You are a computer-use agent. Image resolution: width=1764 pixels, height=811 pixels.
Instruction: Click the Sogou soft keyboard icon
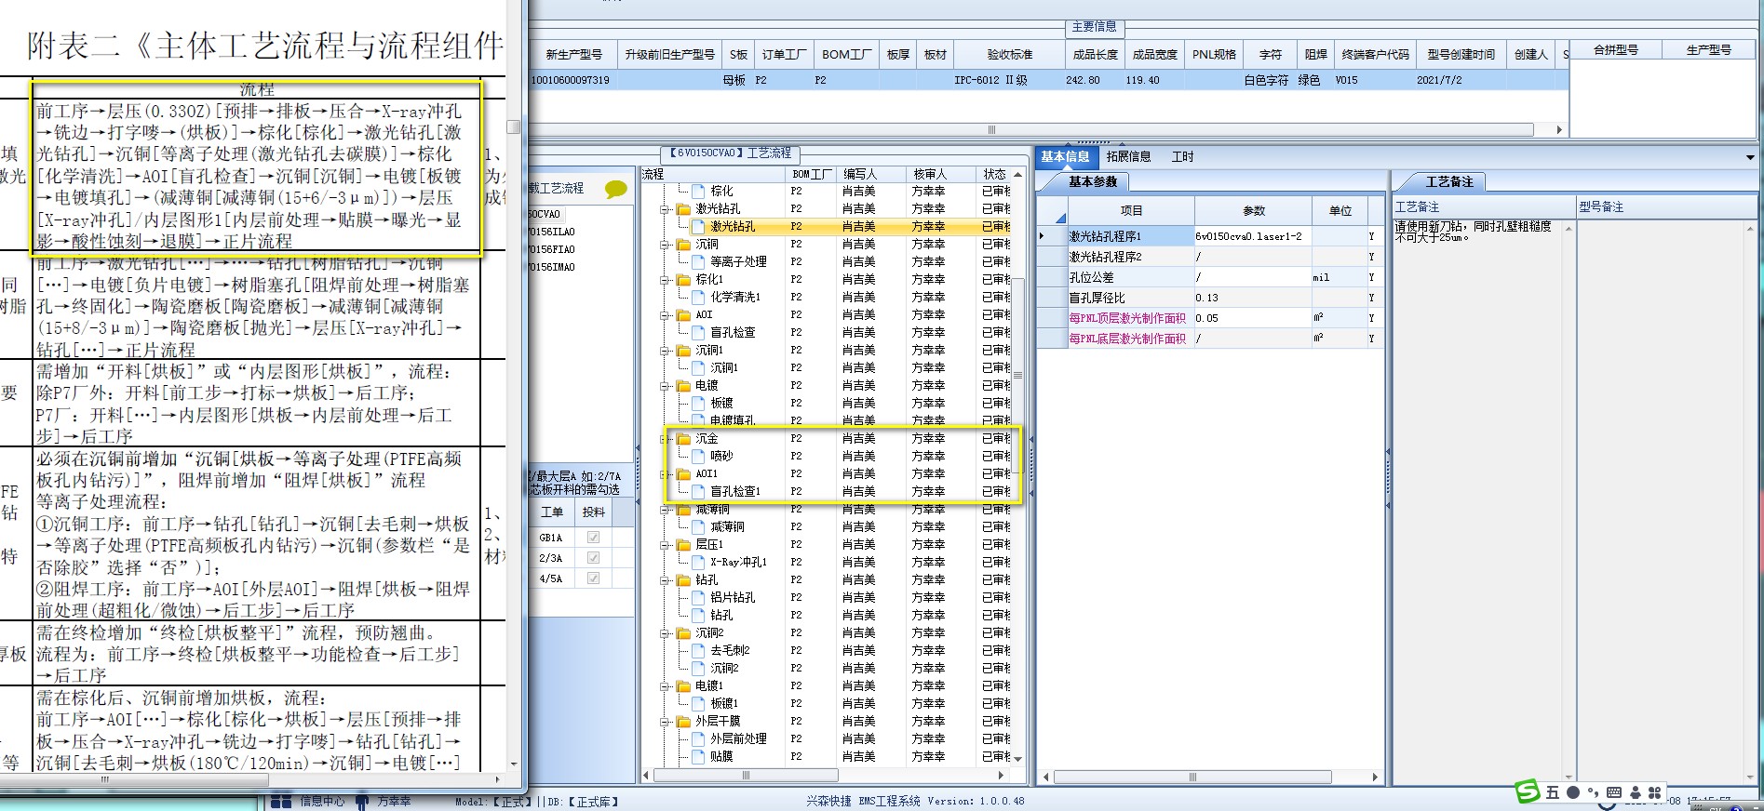click(x=1613, y=793)
